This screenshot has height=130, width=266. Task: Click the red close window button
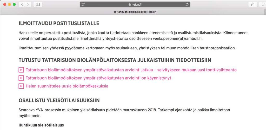point(5,5)
